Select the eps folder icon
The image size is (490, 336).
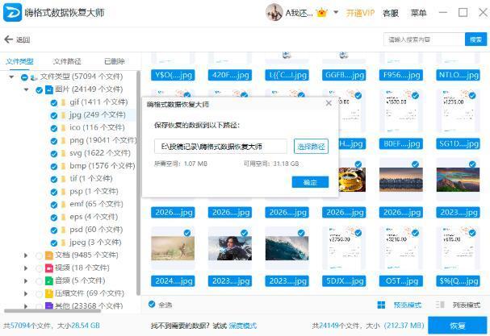pos(64,218)
